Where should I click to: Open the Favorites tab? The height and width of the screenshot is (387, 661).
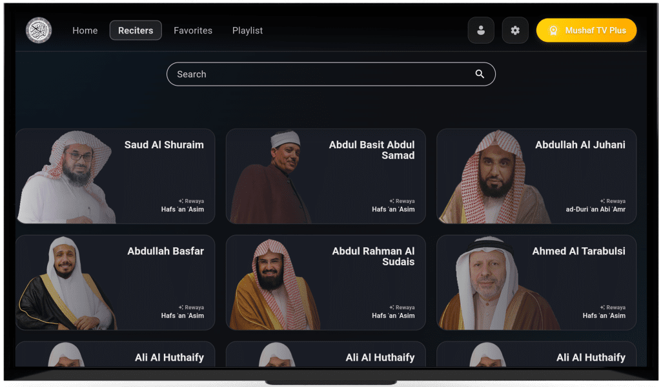point(193,30)
